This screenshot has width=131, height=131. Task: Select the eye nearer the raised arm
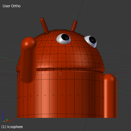[x=64, y=39]
